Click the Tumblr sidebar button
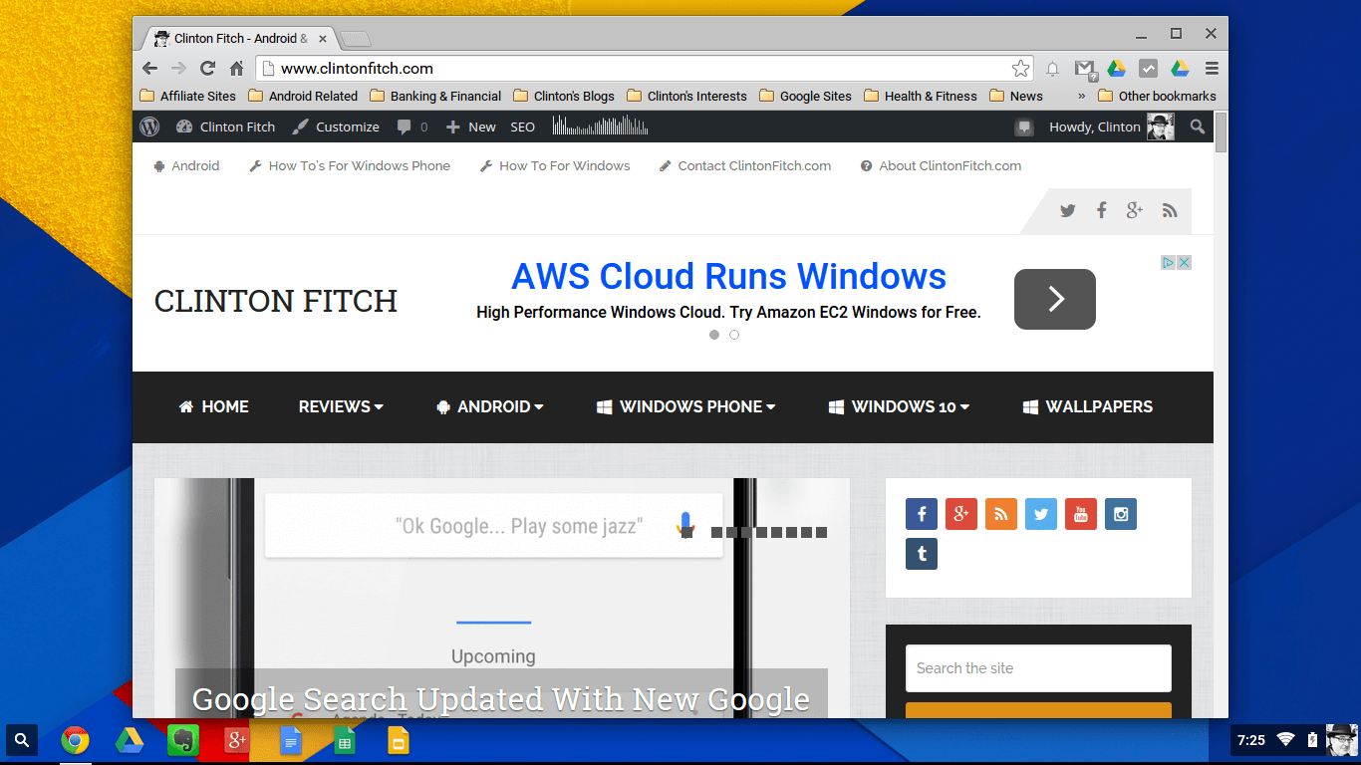This screenshot has width=1361, height=765. (922, 554)
